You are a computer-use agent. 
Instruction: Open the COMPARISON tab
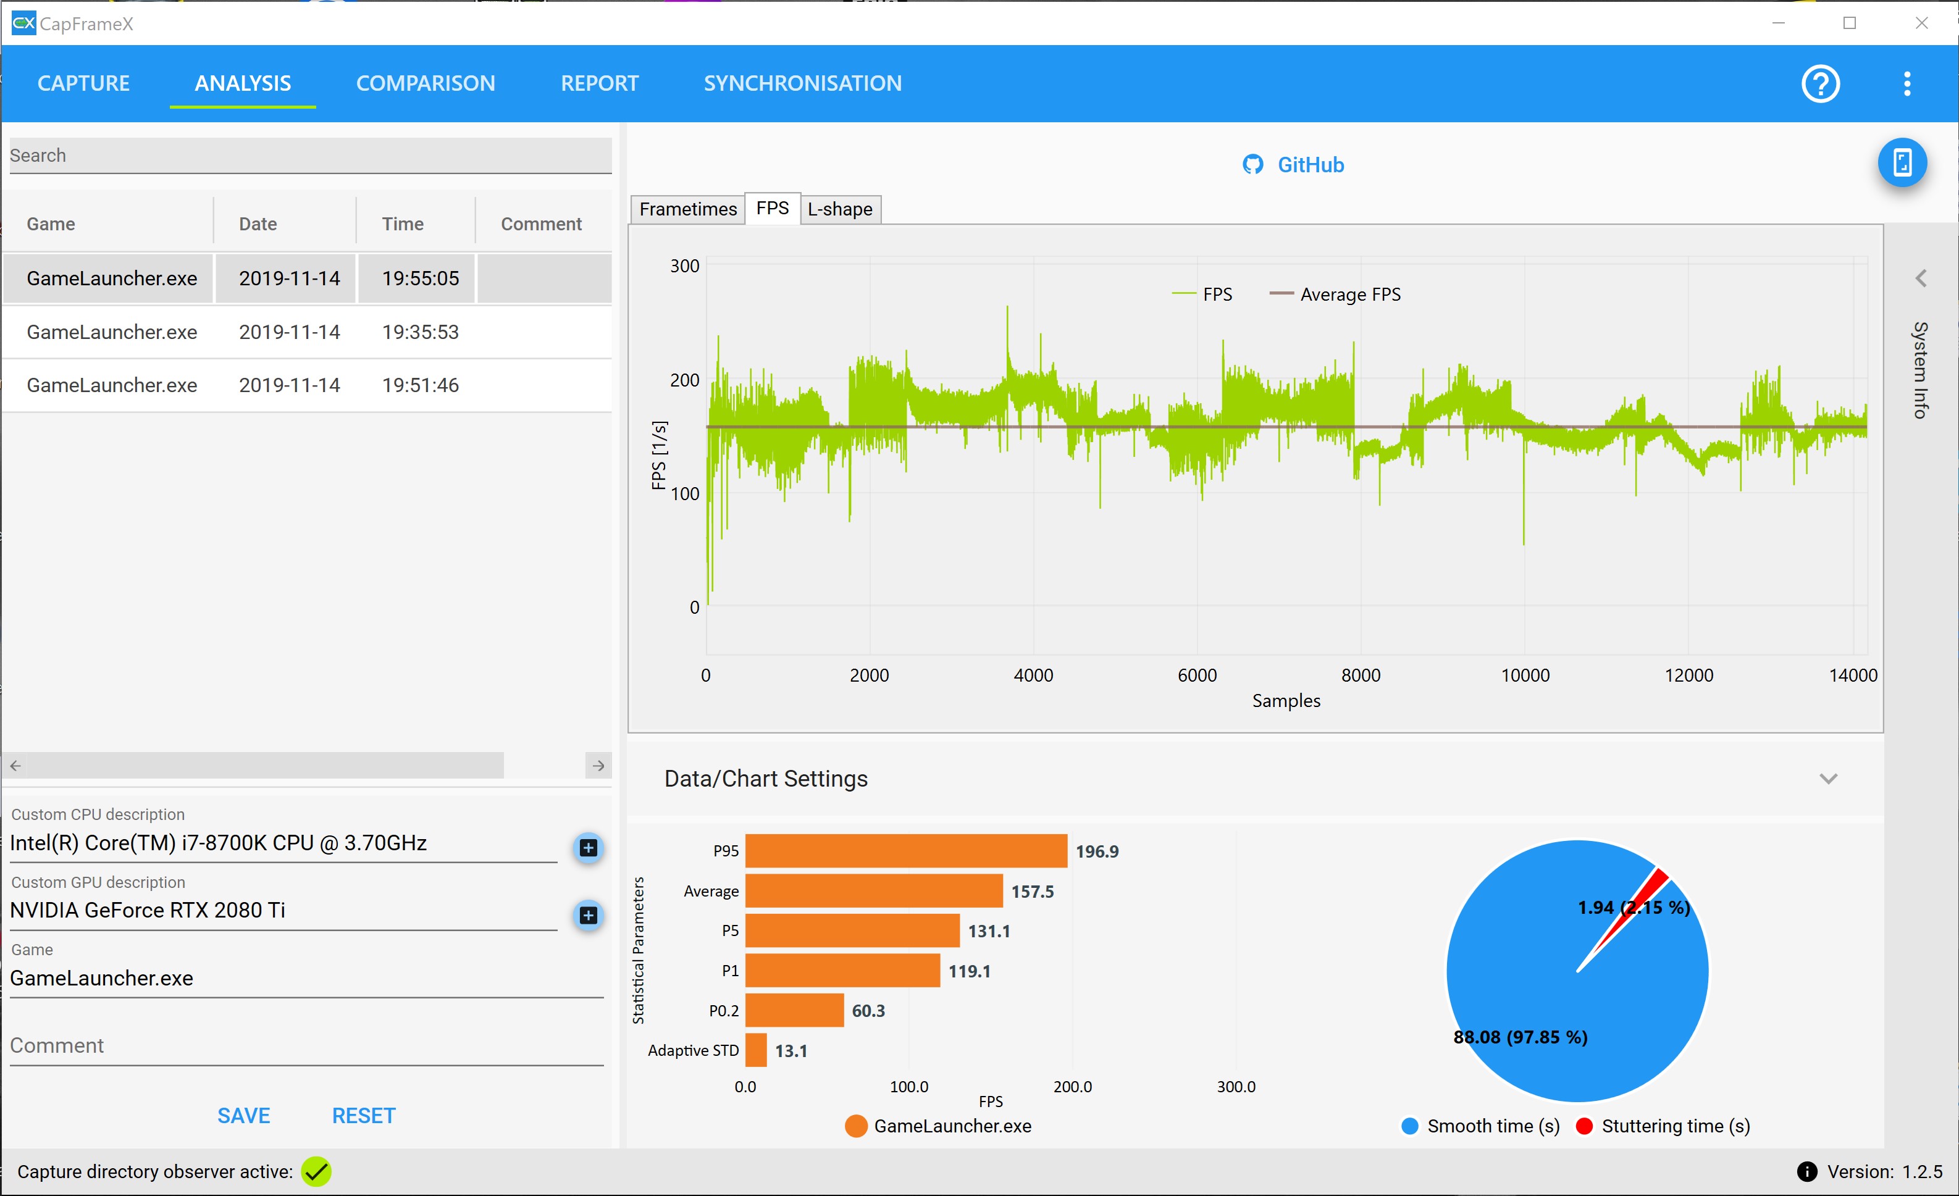tap(426, 83)
